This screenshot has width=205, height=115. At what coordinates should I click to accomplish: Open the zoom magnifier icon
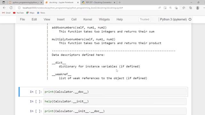[x=170, y=8]
